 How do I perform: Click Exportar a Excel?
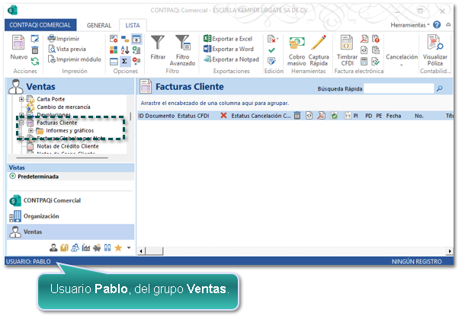[228, 39]
